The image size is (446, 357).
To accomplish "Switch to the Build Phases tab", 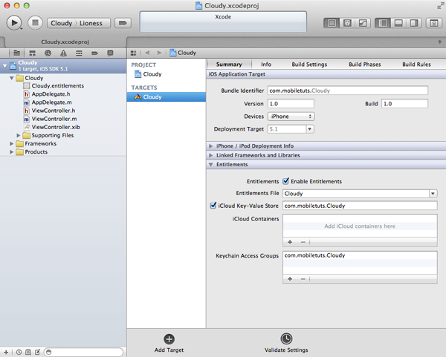I will point(365,65).
